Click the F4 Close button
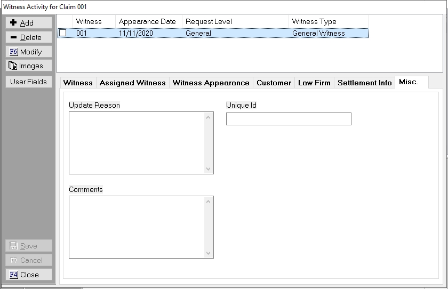The height and width of the screenshot is (289, 448). tap(29, 275)
